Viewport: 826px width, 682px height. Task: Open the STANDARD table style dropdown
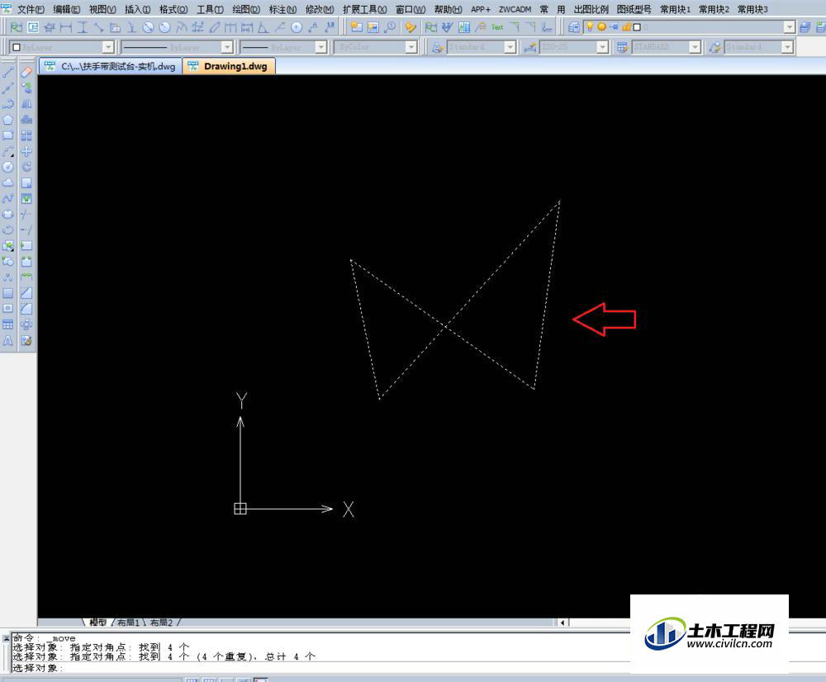695,47
